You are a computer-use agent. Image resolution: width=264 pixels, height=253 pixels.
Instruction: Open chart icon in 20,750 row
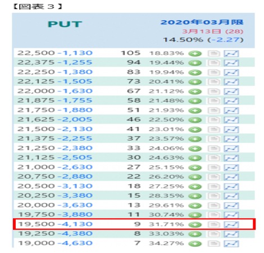point(231,177)
